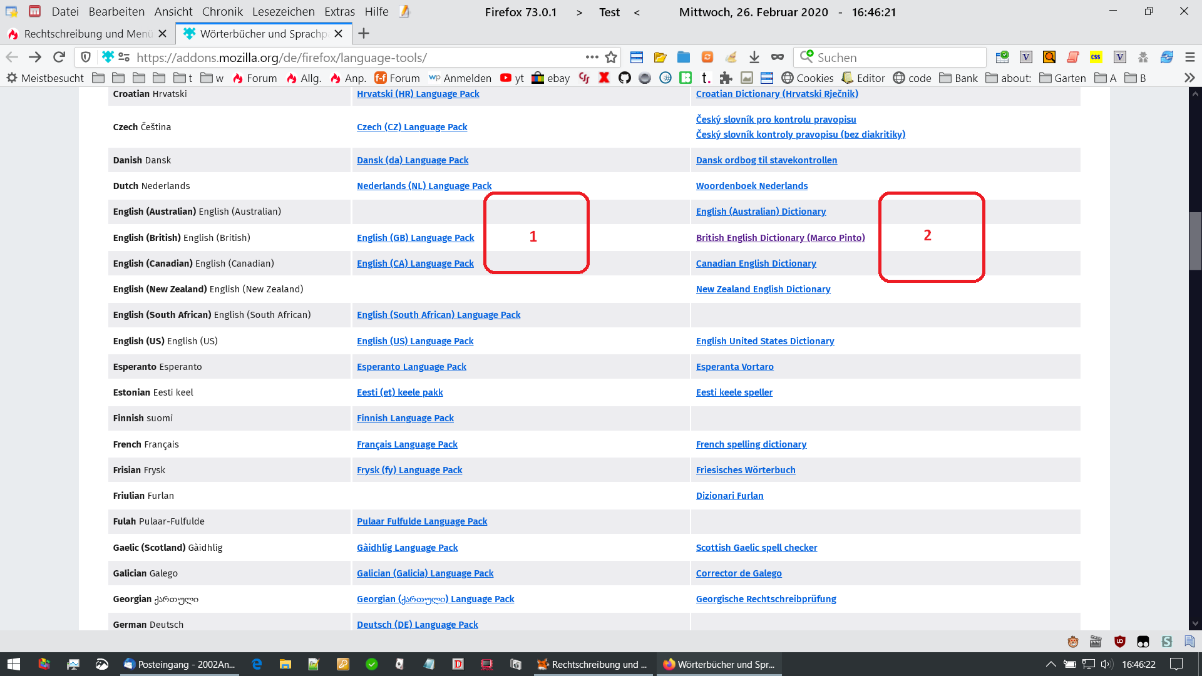Reload the current page

tap(59, 58)
